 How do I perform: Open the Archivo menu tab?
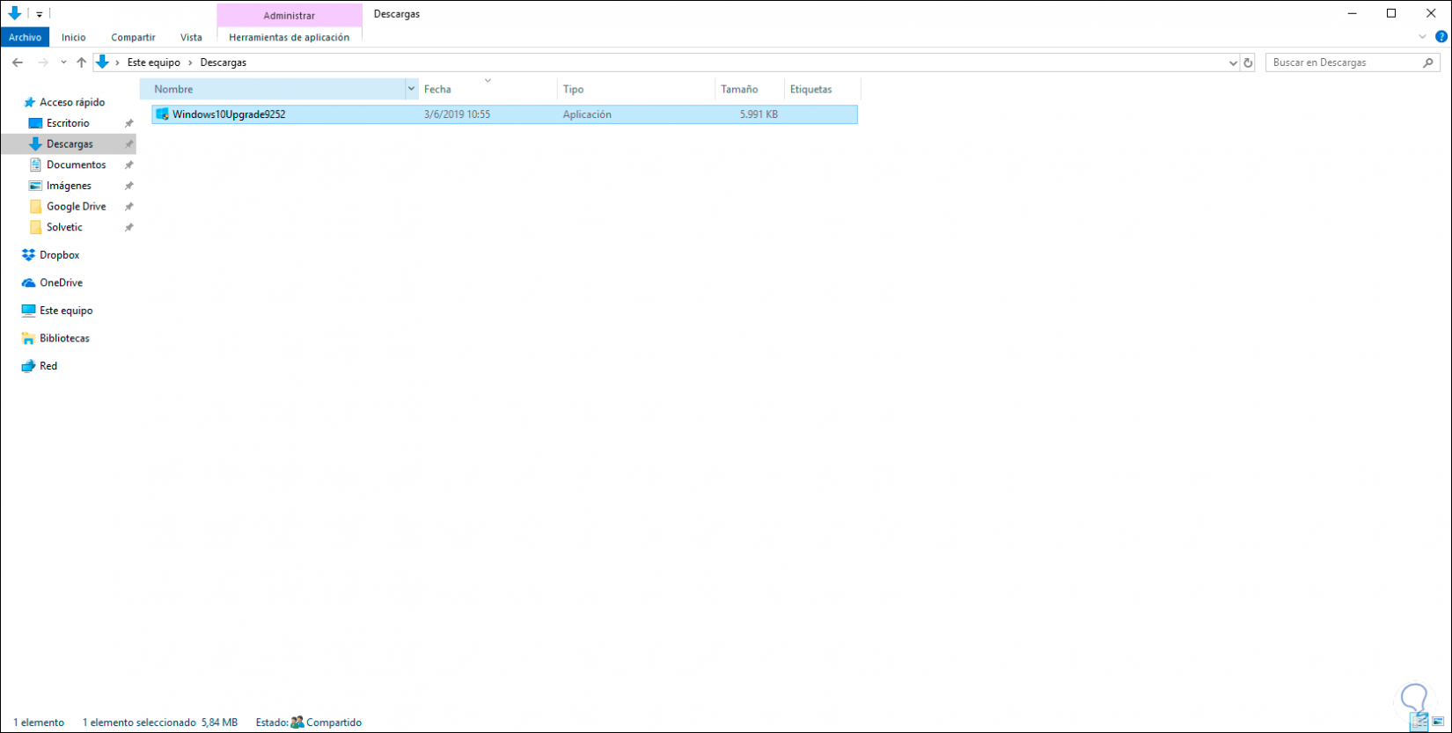pyautogui.click(x=26, y=37)
